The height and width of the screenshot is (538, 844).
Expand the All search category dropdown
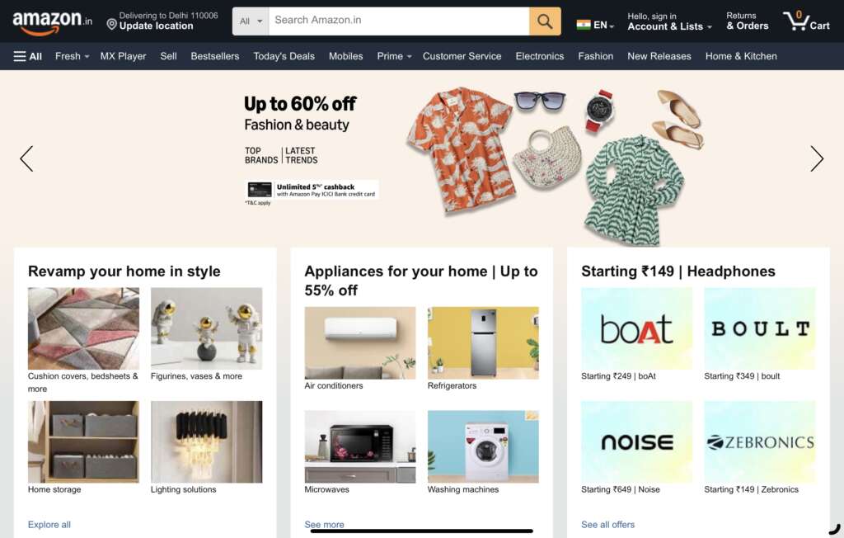(251, 21)
